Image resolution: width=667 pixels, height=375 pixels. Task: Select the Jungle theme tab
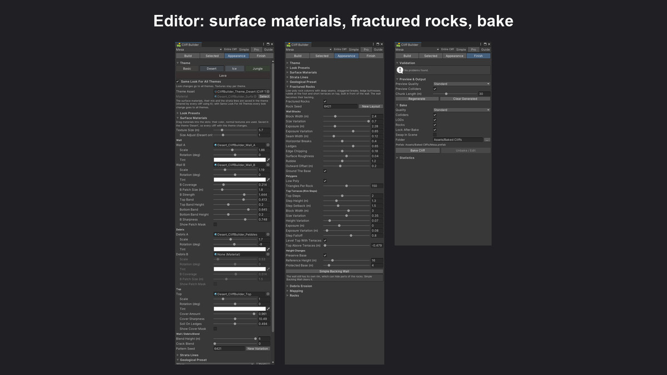(257, 69)
